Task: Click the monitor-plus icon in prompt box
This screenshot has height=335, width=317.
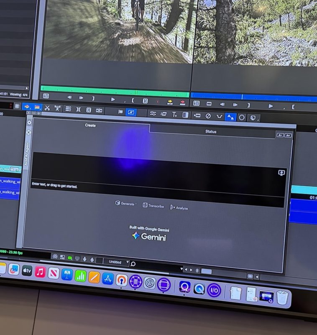Action: tap(281, 173)
